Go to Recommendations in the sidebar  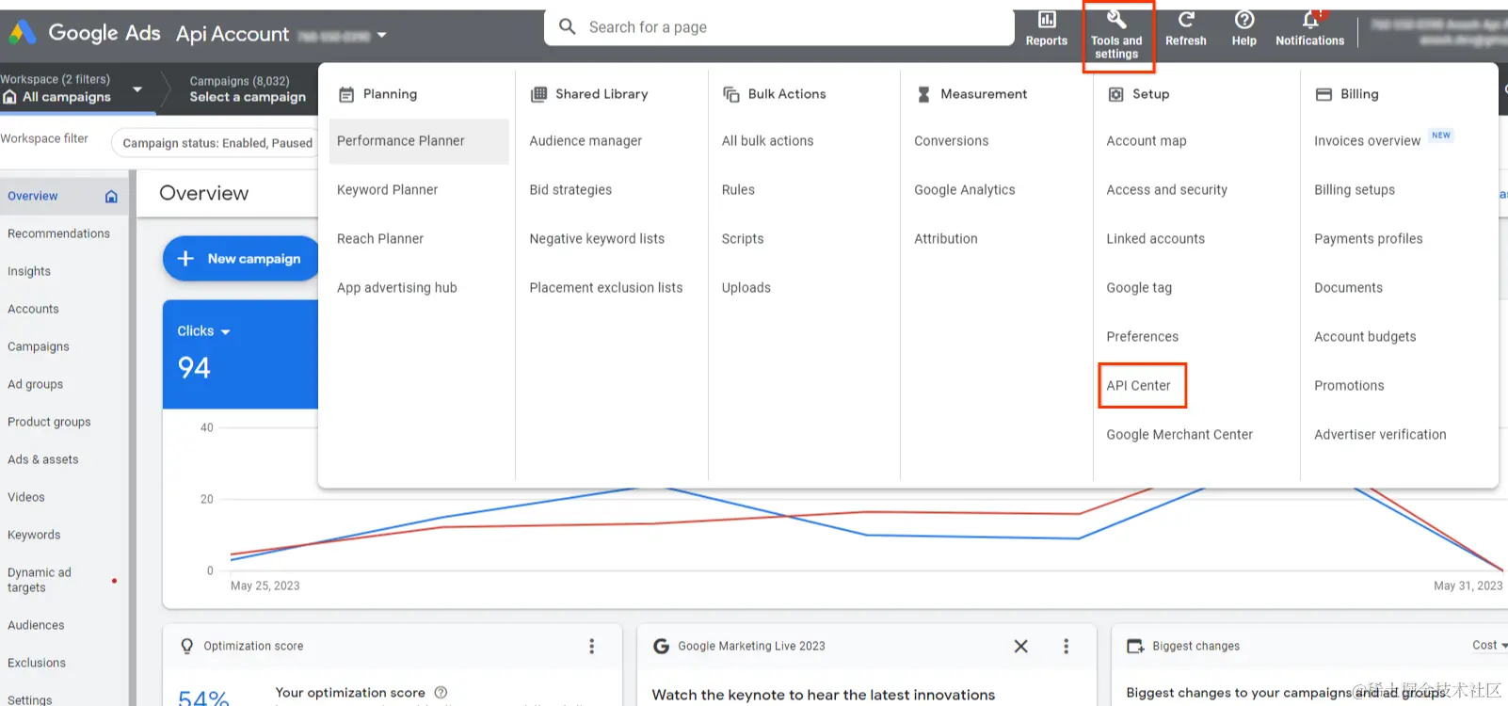[x=58, y=233]
